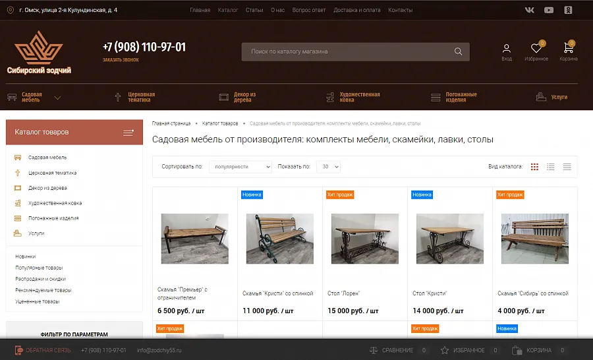The image size is (593, 360).
Task: Click the location pin icon near address
Action: [x=11, y=11]
